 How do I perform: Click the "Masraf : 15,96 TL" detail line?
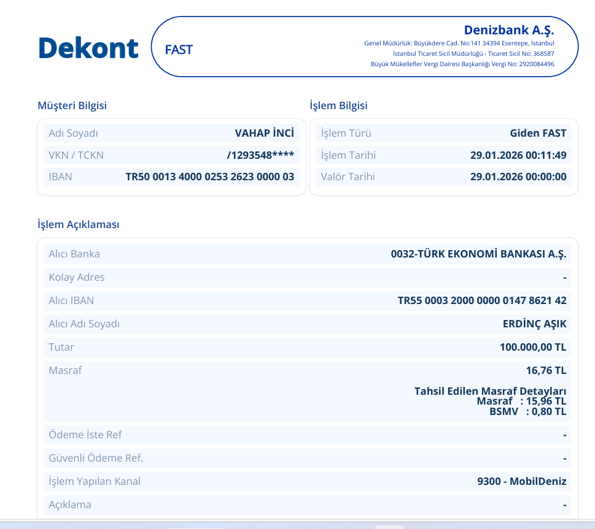point(521,402)
